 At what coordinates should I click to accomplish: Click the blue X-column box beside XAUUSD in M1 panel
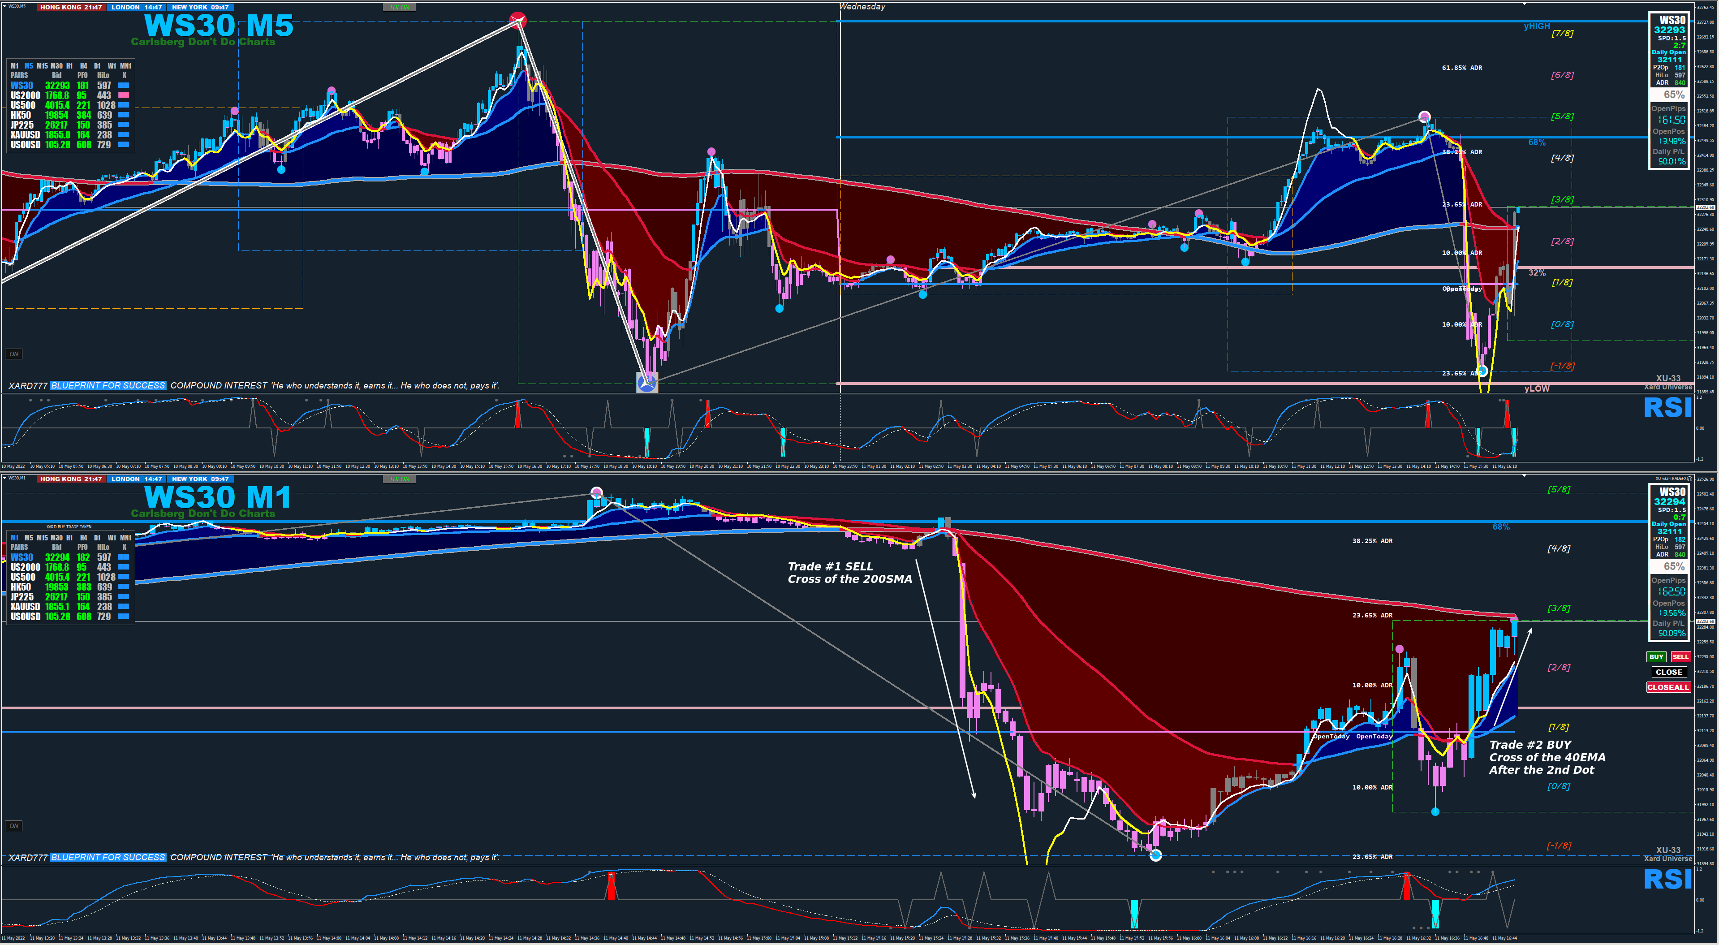click(x=124, y=607)
